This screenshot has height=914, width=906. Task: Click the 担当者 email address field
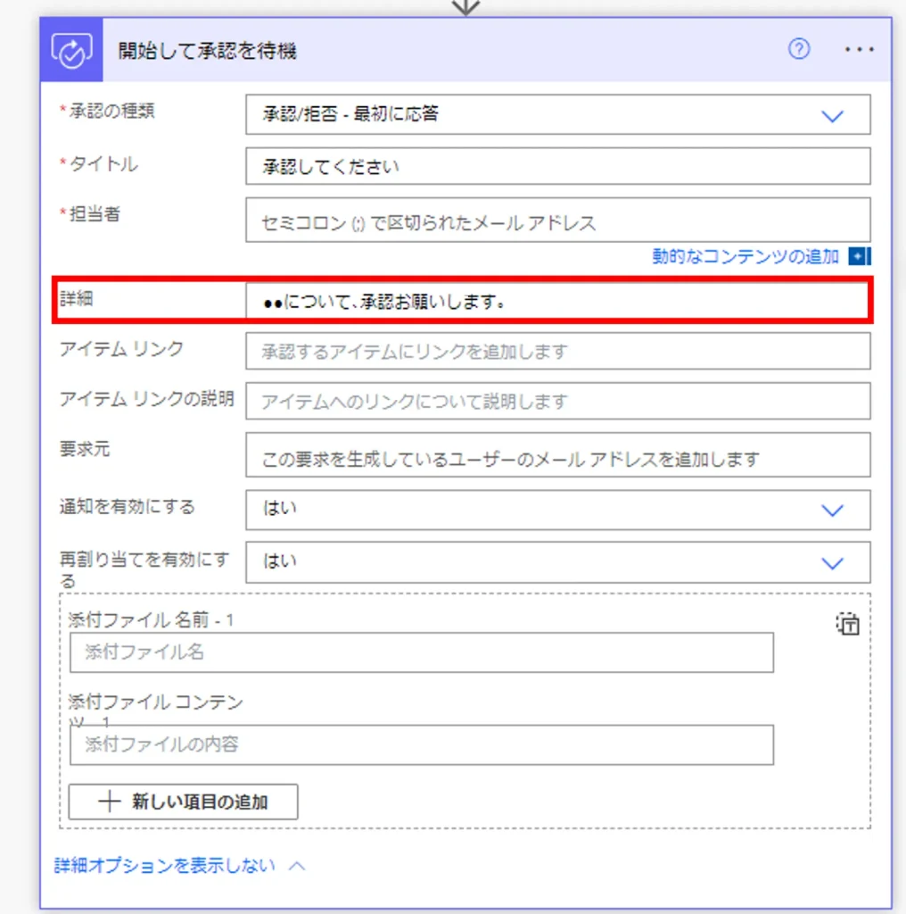[557, 220]
